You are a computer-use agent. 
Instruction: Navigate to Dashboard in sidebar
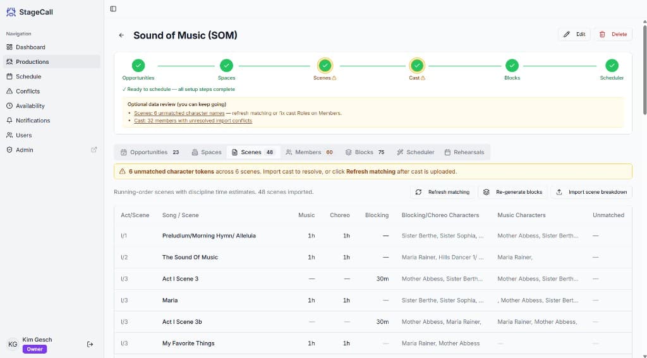(51, 47)
